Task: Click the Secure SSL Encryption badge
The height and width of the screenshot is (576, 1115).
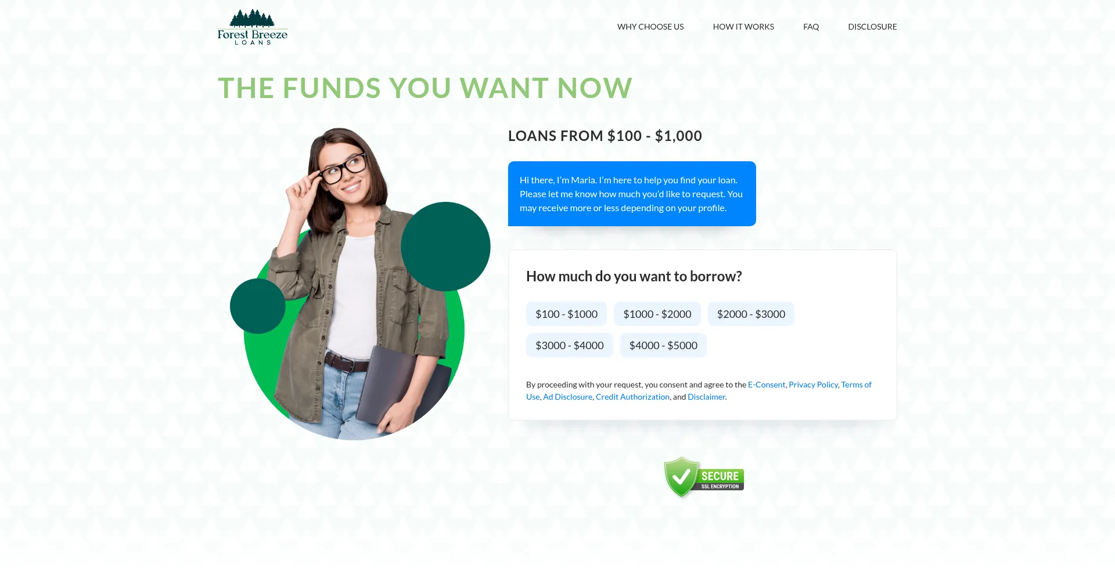Action: [703, 477]
